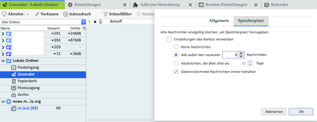Switch to the Allgemein dialog tab
The width and height of the screenshot is (317, 122).
point(219,21)
